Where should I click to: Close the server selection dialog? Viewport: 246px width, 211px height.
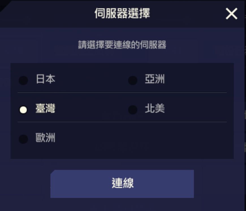click(232, 14)
